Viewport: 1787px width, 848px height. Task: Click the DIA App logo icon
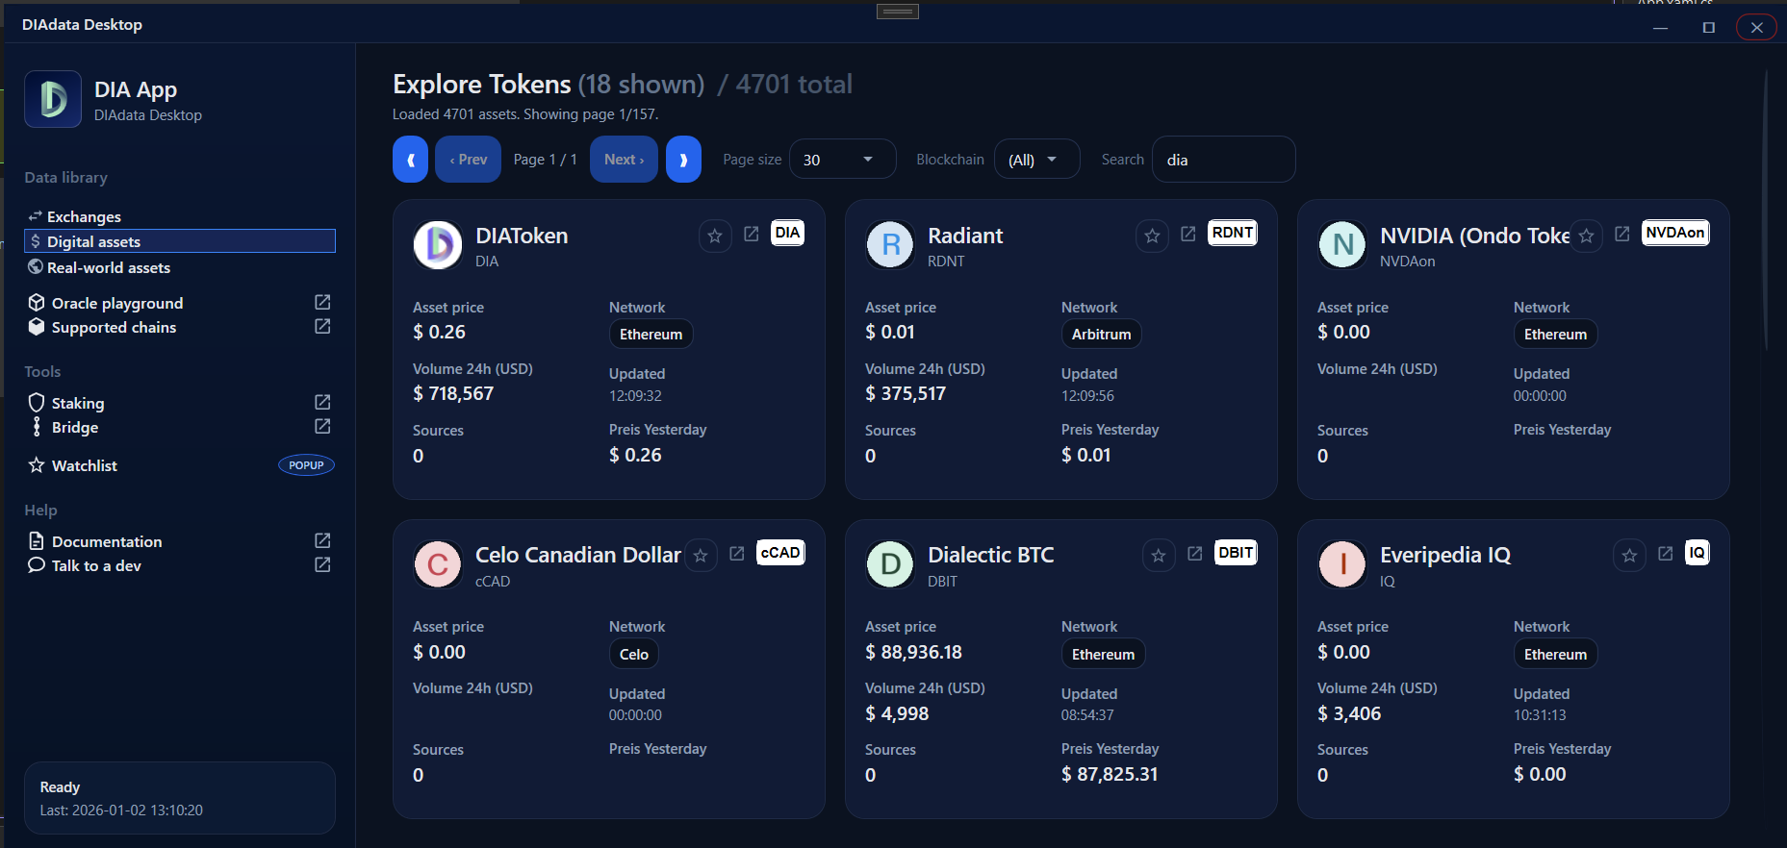coord(53,99)
